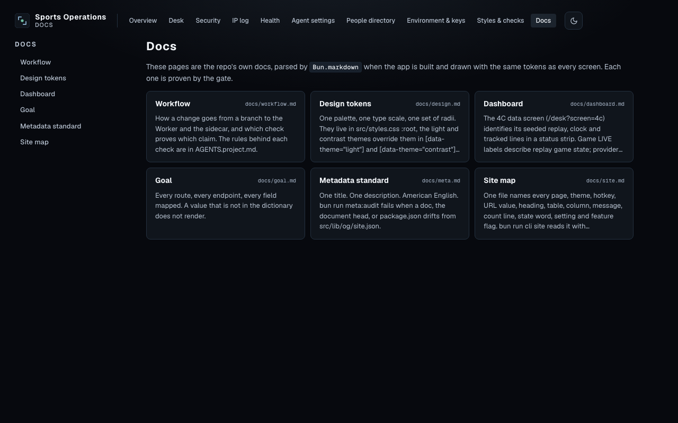The height and width of the screenshot is (423, 678).
Task: Go to Site map in the sidebar
Action: point(34,142)
